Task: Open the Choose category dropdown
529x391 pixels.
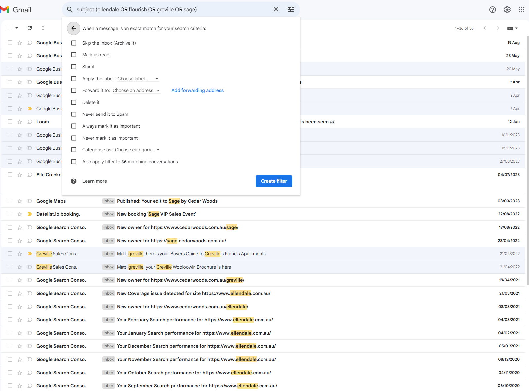Action: 137,150
